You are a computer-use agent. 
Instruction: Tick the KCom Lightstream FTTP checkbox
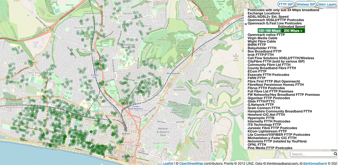pyautogui.click(x=246, y=132)
